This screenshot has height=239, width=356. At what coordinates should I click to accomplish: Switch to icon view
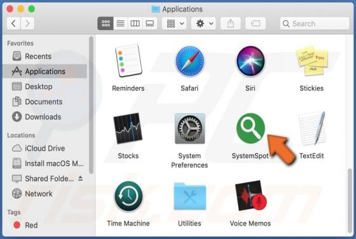[106, 24]
